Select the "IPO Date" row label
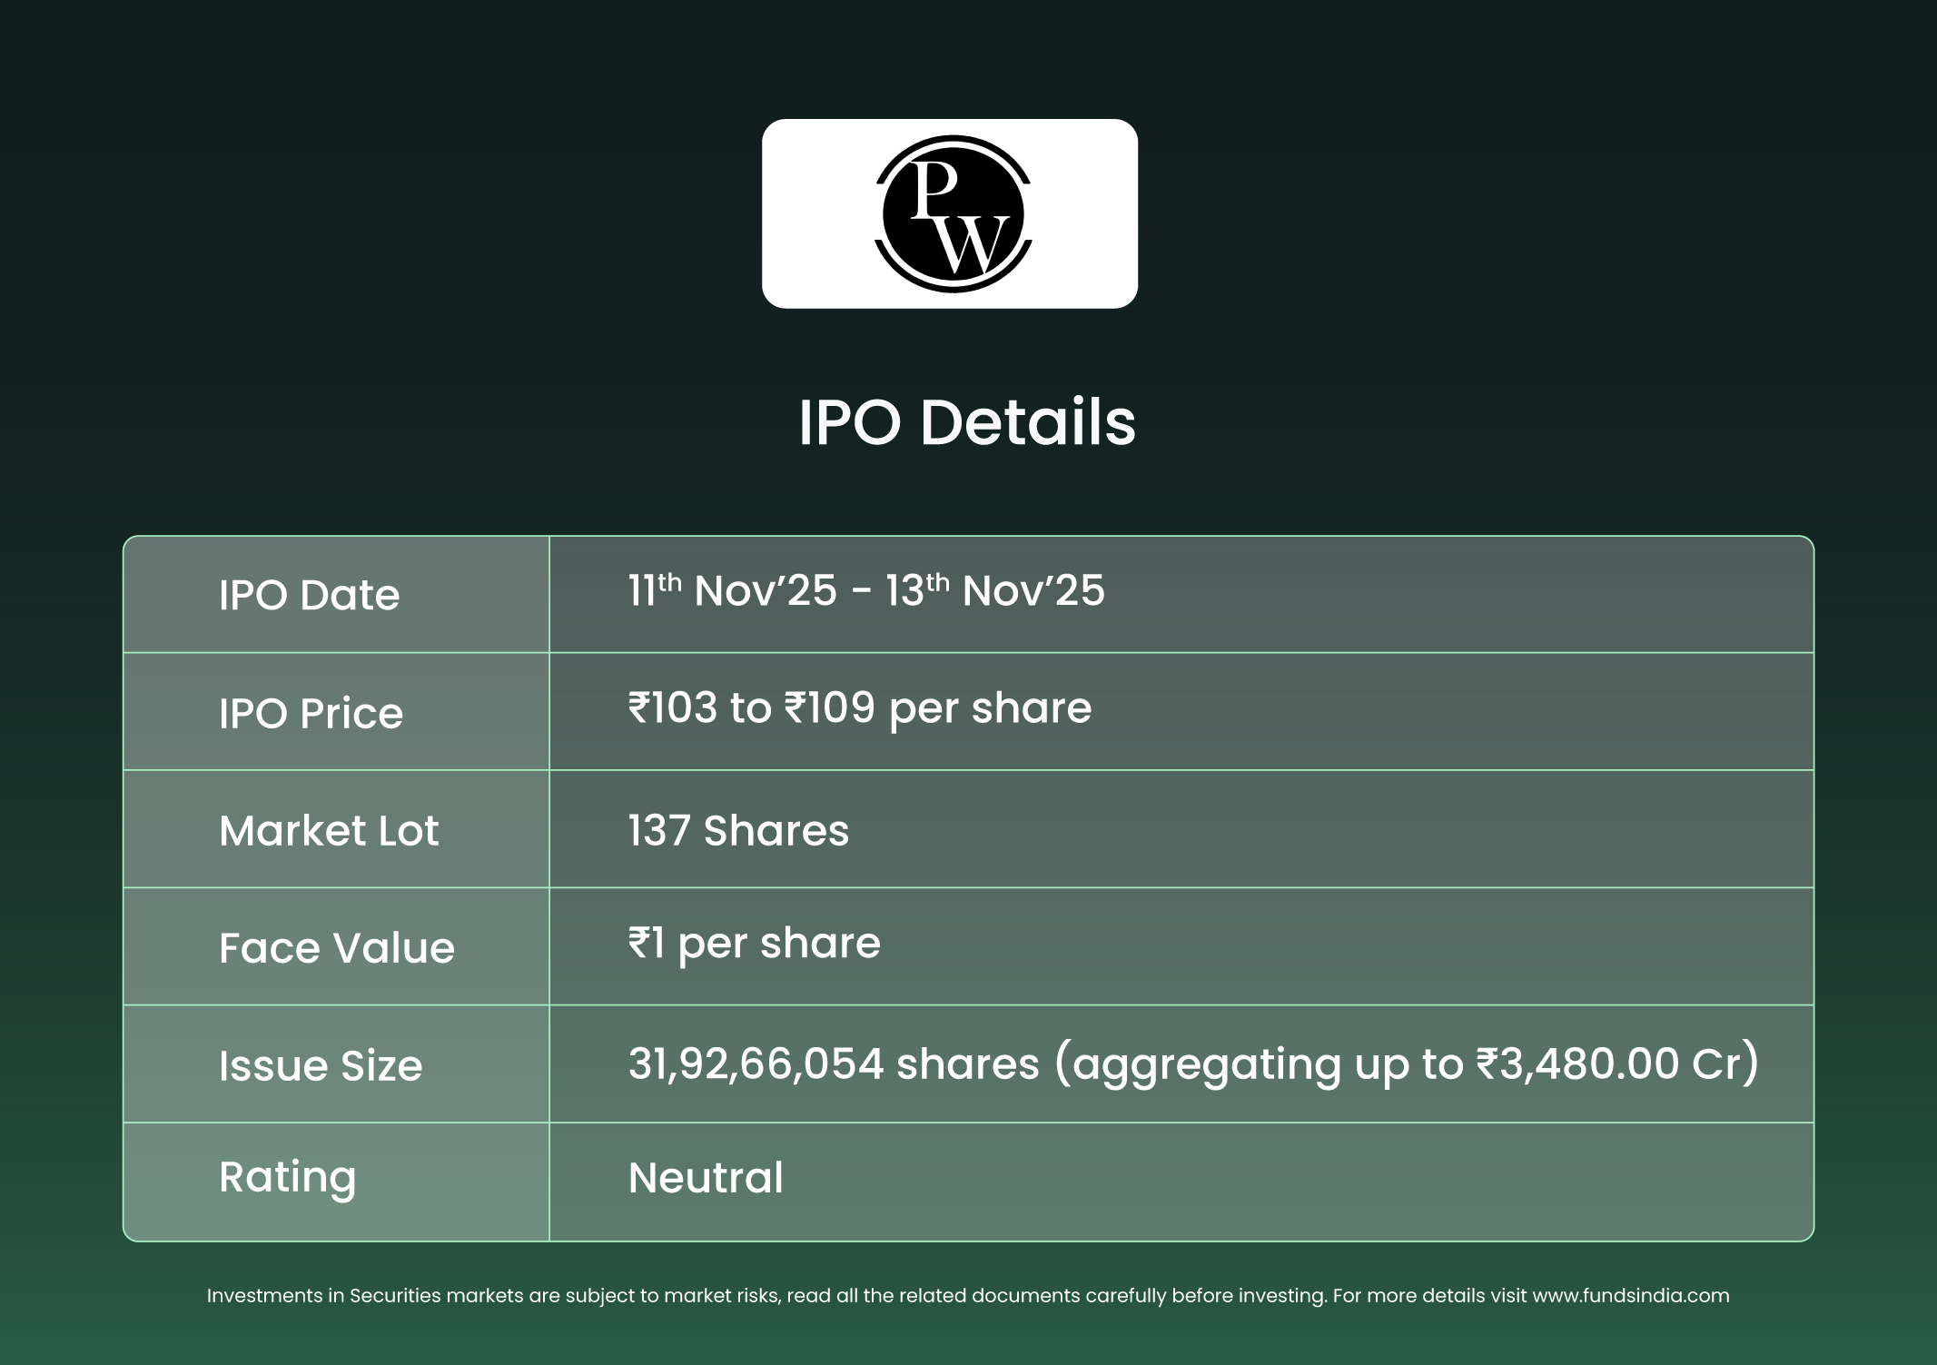This screenshot has width=1937, height=1365. 309,595
